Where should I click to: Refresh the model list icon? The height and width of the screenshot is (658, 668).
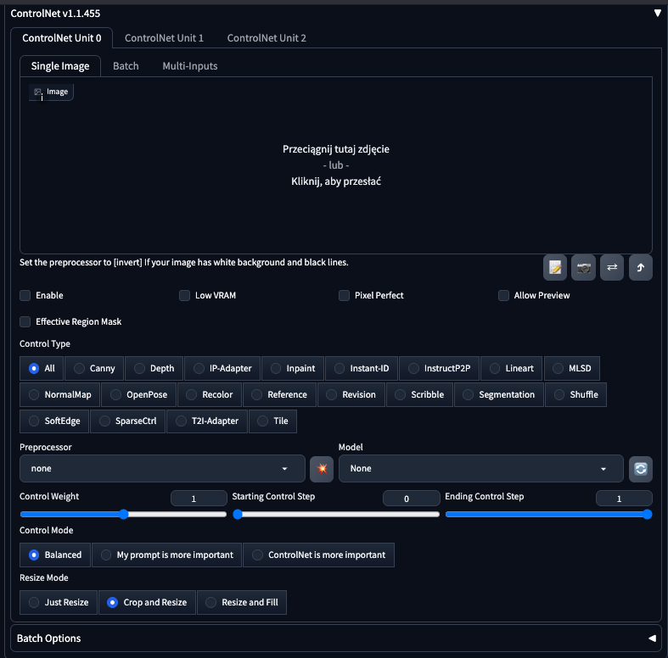click(640, 468)
